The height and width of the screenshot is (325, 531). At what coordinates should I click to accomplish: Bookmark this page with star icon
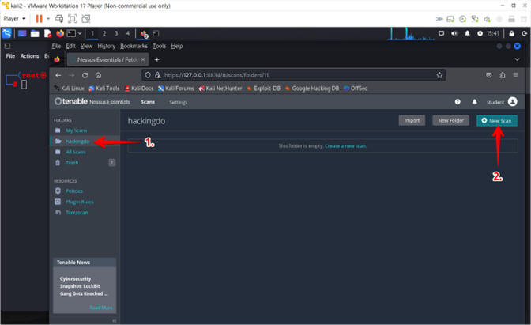click(439, 75)
